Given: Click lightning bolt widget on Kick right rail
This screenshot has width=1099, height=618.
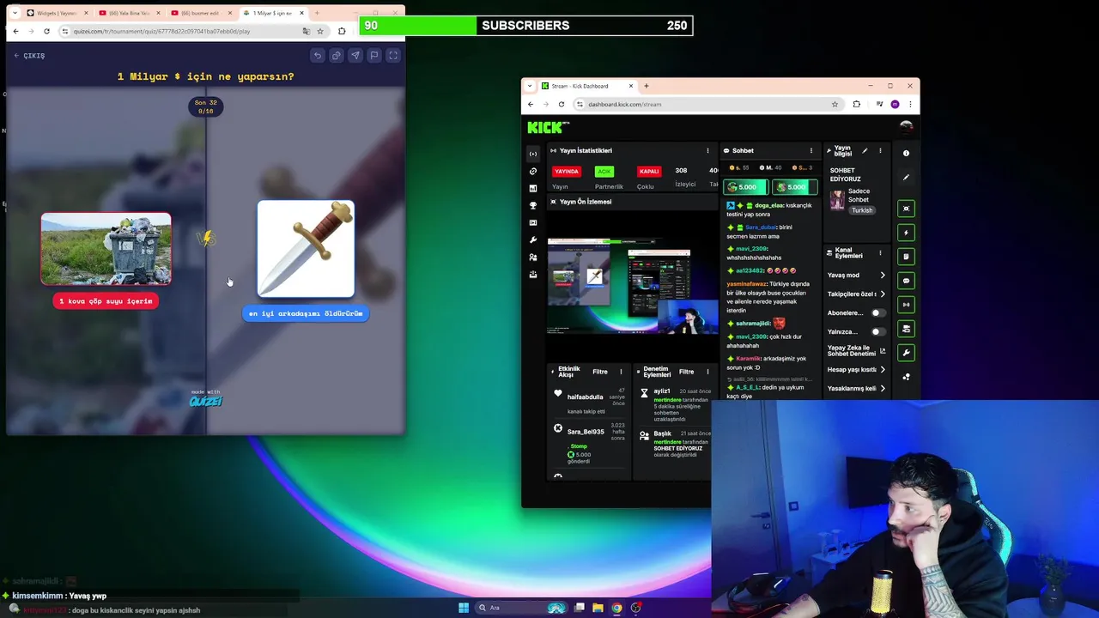Looking at the screenshot, I should [906, 233].
